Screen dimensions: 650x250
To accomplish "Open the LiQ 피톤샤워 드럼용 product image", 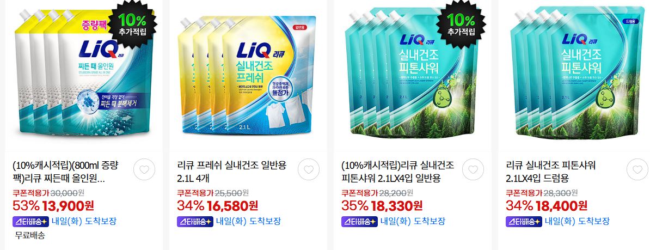I will [575, 73].
